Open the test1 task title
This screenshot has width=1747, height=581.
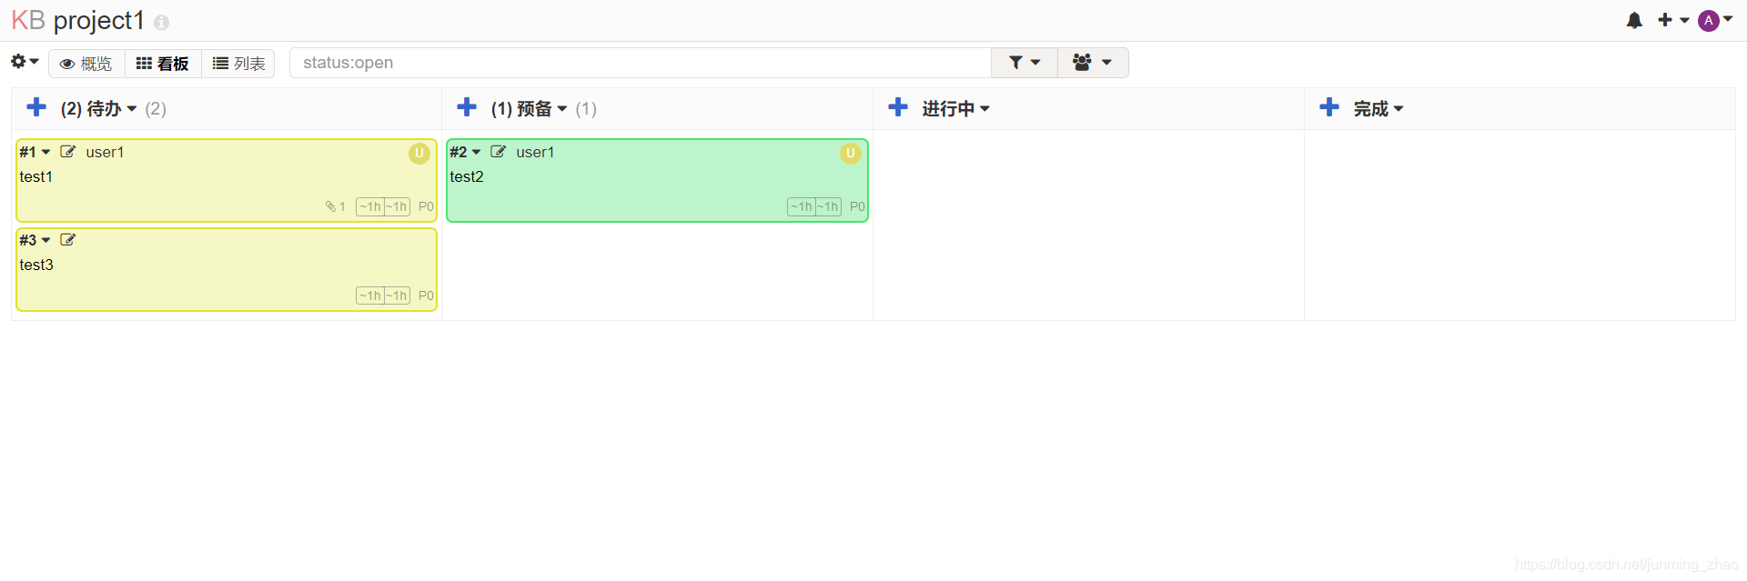tap(36, 176)
